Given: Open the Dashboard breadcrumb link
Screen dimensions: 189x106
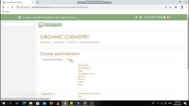Looking at the screenshot, I should click(45, 42).
